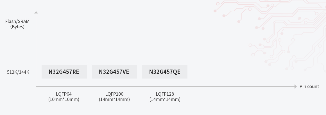Image resolution: width=326 pixels, height=115 pixels.
Task: Click the (10mm*10mm) size text
Action: (64, 99)
